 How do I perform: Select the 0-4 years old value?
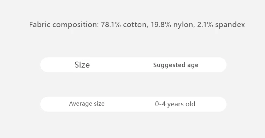(175, 104)
